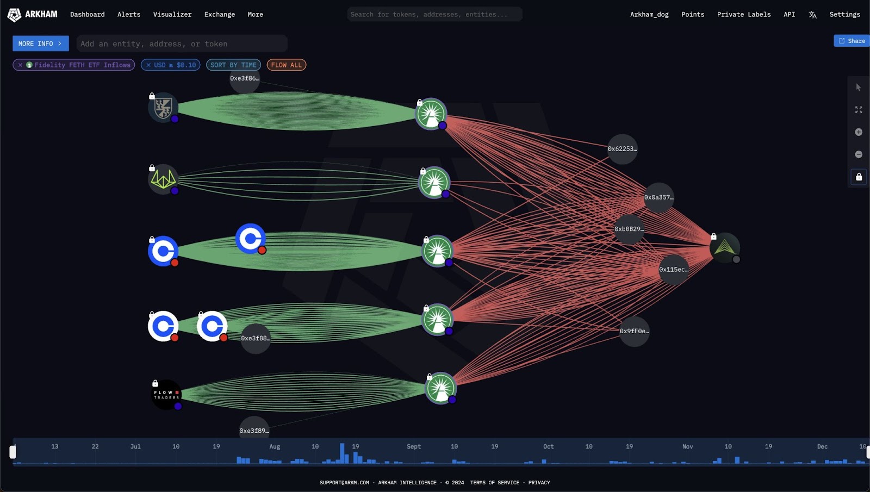Viewport: 870px width, 492px height.
Task: Click the Arkham logo in header
Action: coord(33,15)
